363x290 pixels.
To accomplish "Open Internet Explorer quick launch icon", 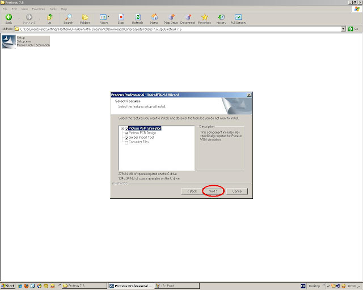I will pos(20,286).
